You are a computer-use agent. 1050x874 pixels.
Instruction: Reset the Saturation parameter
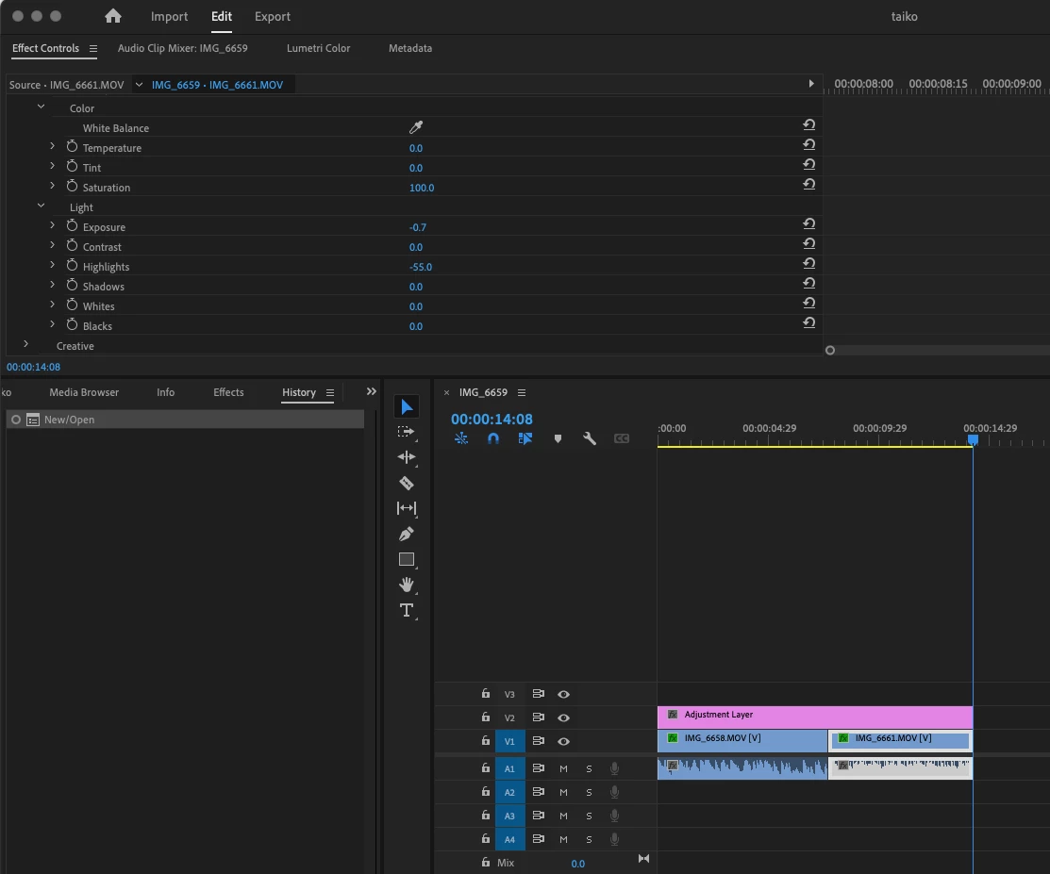click(x=808, y=184)
